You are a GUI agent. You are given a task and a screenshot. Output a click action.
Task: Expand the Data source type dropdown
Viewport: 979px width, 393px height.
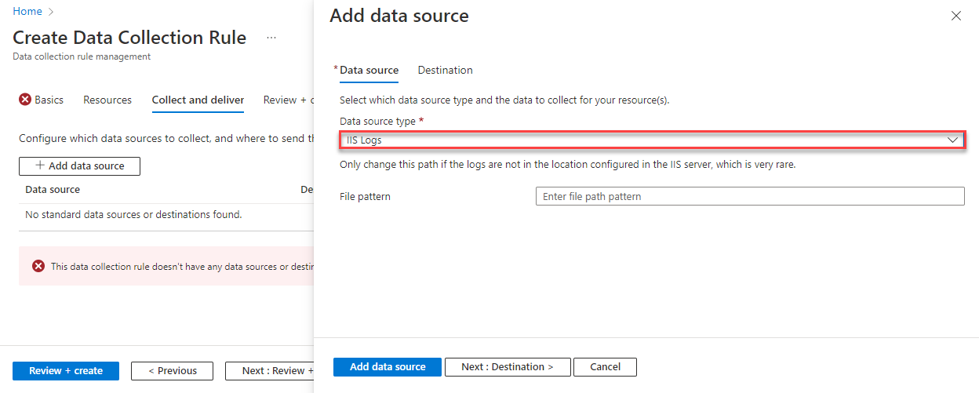pyautogui.click(x=953, y=140)
